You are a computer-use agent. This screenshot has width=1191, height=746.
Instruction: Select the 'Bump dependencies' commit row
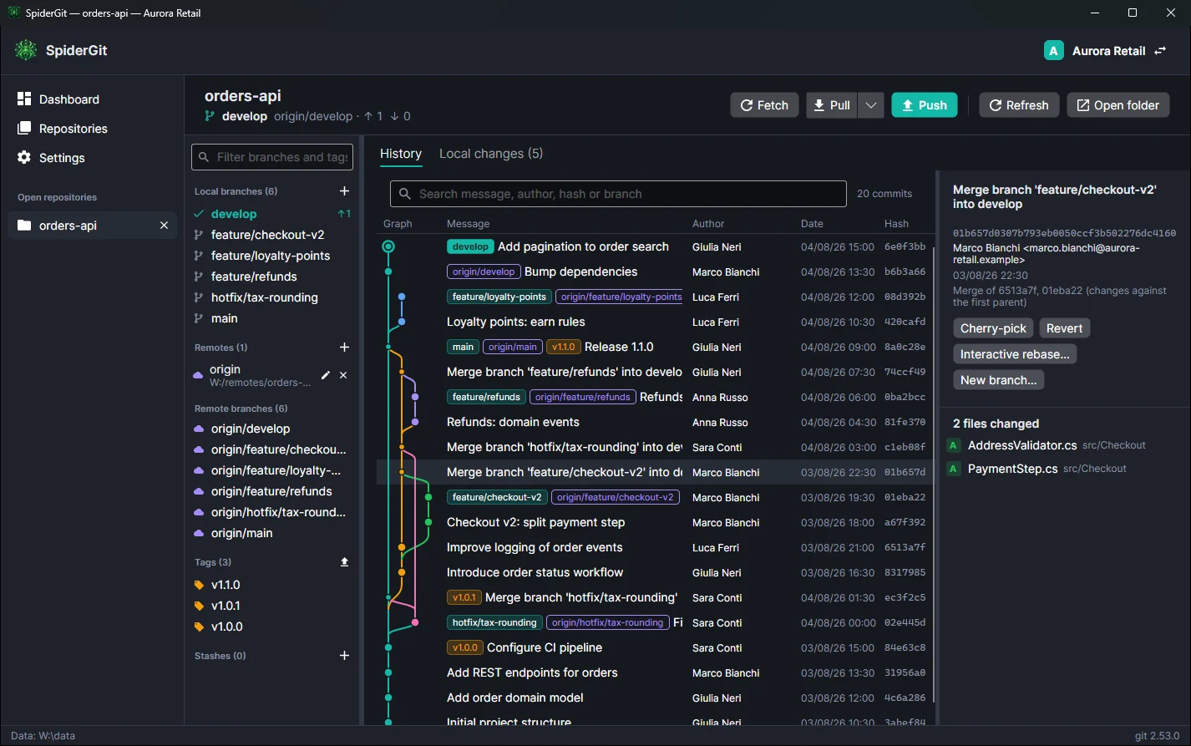(x=654, y=272)
